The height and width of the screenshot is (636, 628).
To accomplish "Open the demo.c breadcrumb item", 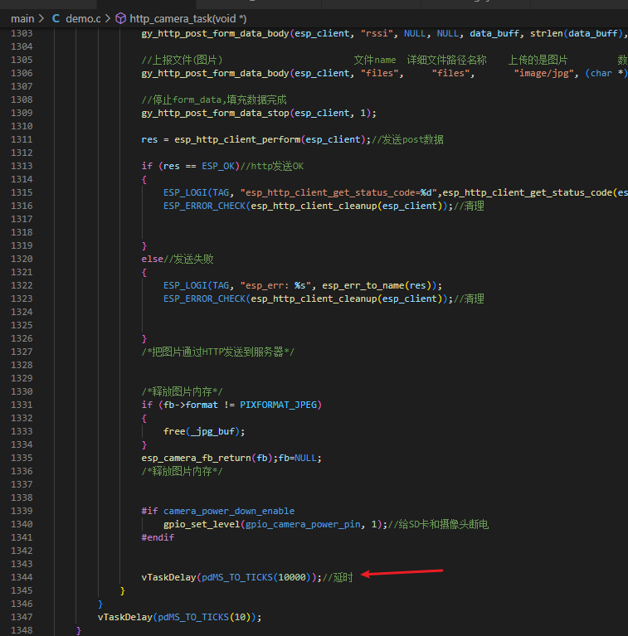I will (83, 19).
